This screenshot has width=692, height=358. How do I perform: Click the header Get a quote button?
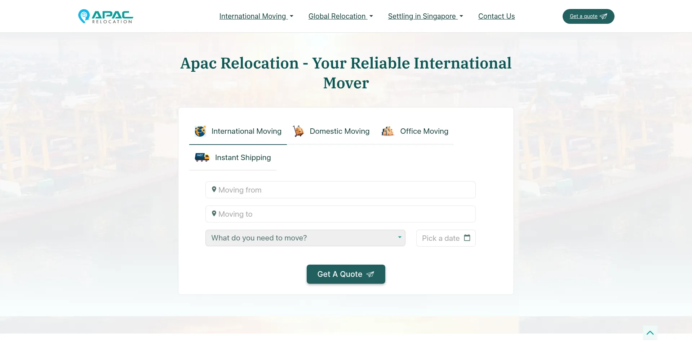(x=588, y=16)
